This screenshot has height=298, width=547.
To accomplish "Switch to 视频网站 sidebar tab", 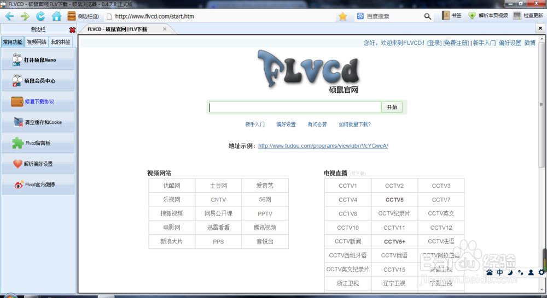I will tap(37, 42).
